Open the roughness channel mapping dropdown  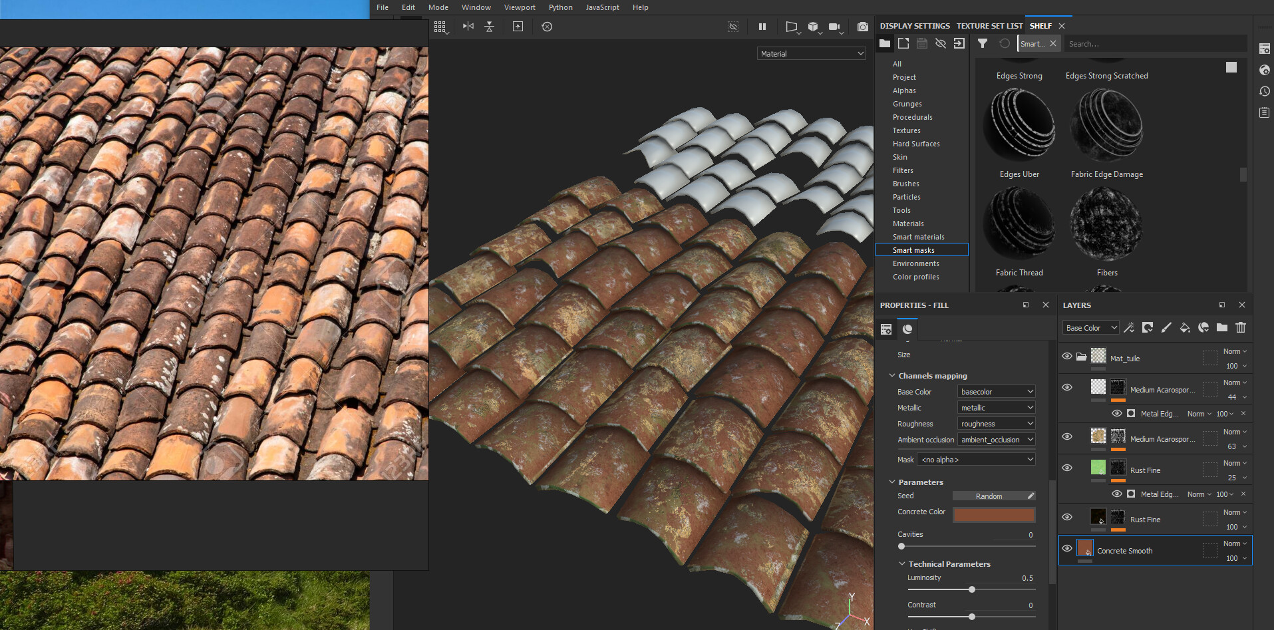(x=997, y=424)
